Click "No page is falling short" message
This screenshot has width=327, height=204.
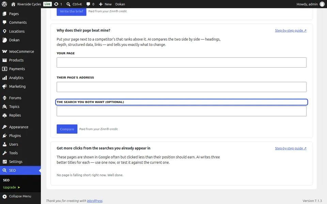click(90, 175)
